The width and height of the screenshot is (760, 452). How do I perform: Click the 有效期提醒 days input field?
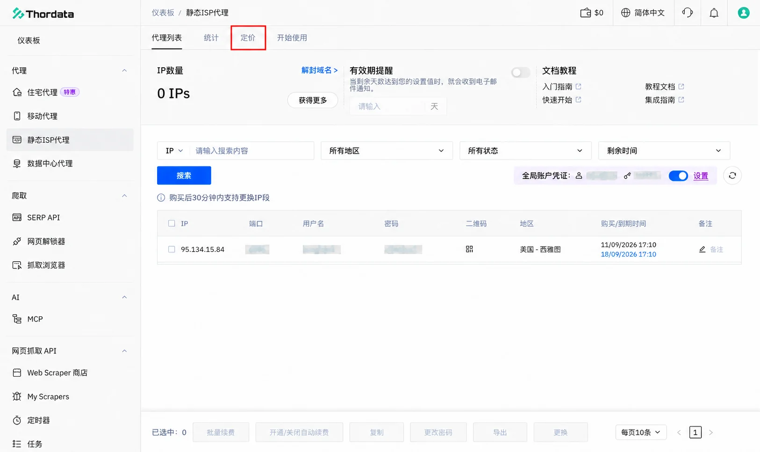pyautogui.click(x=387, y=107)
